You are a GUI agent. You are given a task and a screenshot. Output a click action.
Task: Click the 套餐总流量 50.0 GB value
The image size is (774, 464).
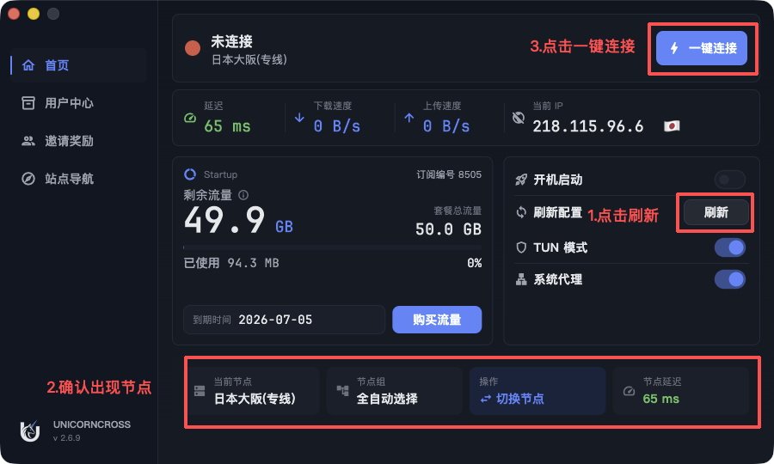point(448,229)
